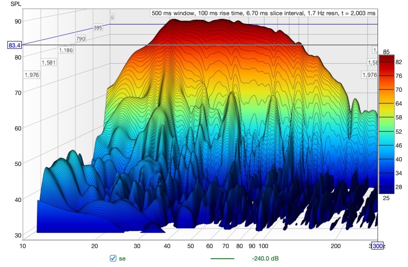Click the 790 ms time slice label
Screen dimensions: 408x267
click(x=81, y=39)
